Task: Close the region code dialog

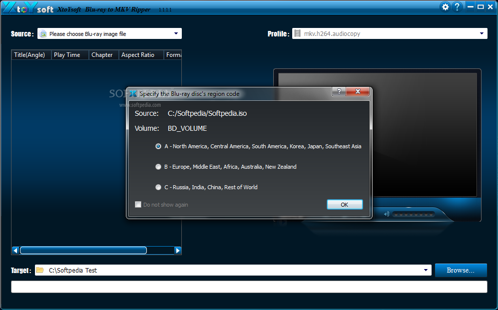Action: (x=358, y=91)
